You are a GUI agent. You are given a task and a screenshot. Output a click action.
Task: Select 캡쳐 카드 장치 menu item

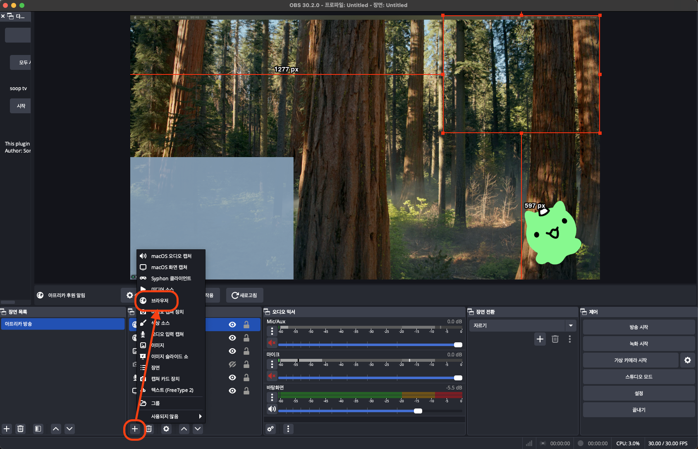[x=171, y=379]
